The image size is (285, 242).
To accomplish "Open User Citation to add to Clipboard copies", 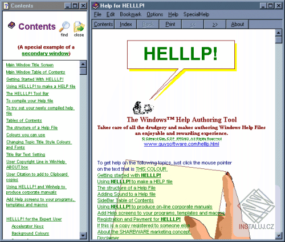I will click(37, 177).
